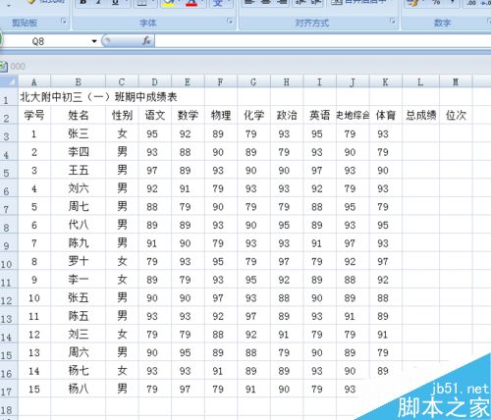Select row 1 header
Screen dimensions: 491x420
point(9,97)
